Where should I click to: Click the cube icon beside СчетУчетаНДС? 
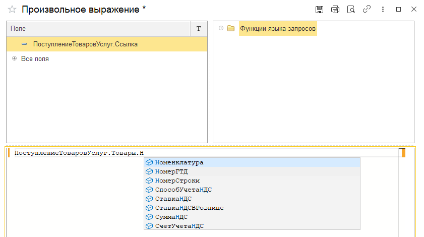coord(149,226)
